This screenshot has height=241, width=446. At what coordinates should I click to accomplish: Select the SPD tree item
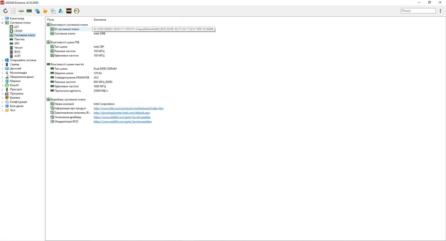[x=17, y=43]
